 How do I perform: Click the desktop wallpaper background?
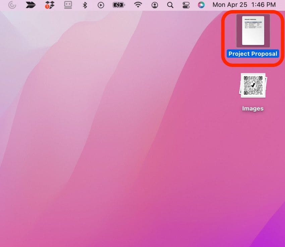pyautogui.click(x=101, y=167)
